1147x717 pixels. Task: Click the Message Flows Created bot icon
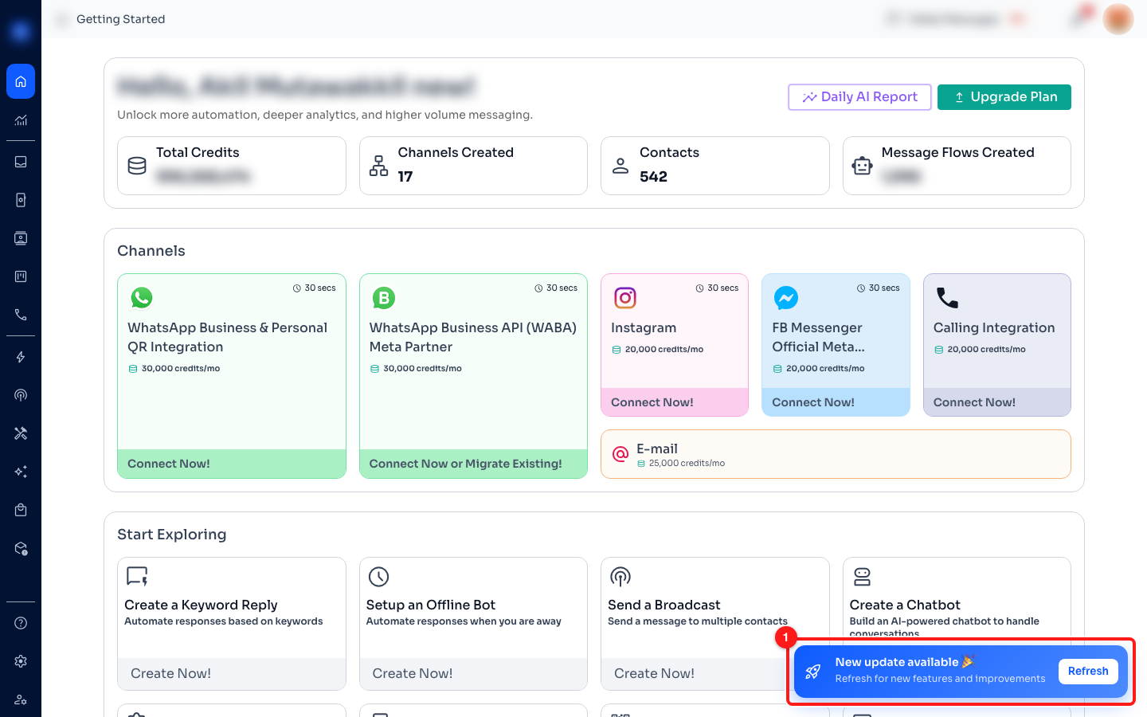862,166
